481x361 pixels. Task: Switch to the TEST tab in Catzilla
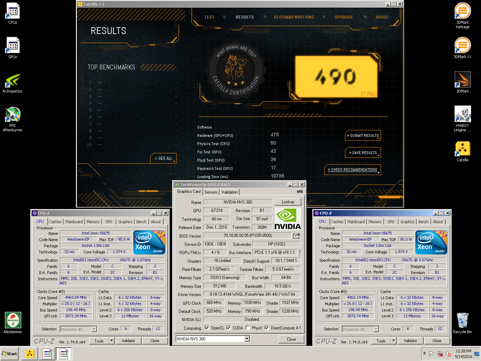point(209,17)
